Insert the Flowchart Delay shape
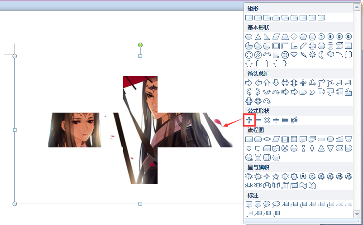 [x=348, y=148]
